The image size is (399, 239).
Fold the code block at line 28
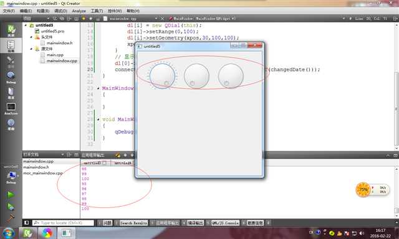click(x=99, y=119)
